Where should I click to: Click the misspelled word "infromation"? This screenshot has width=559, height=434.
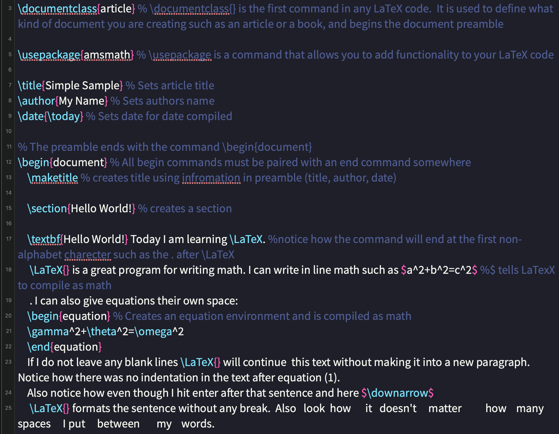pyautogui.click(x=211, y=178)
